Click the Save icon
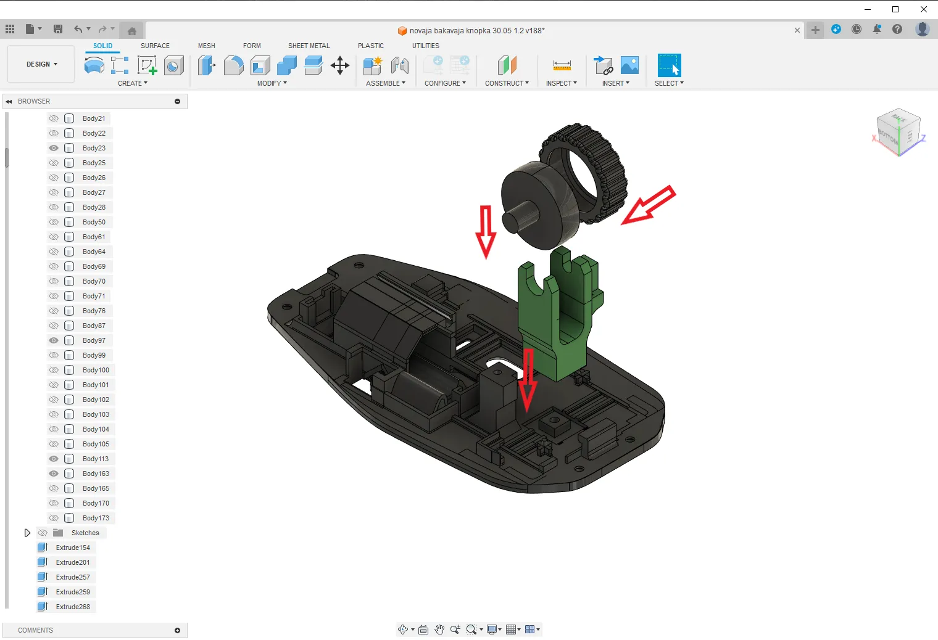The width and height of the screenshot is (938, 640). pyautogui.click(x=58, y=29)
